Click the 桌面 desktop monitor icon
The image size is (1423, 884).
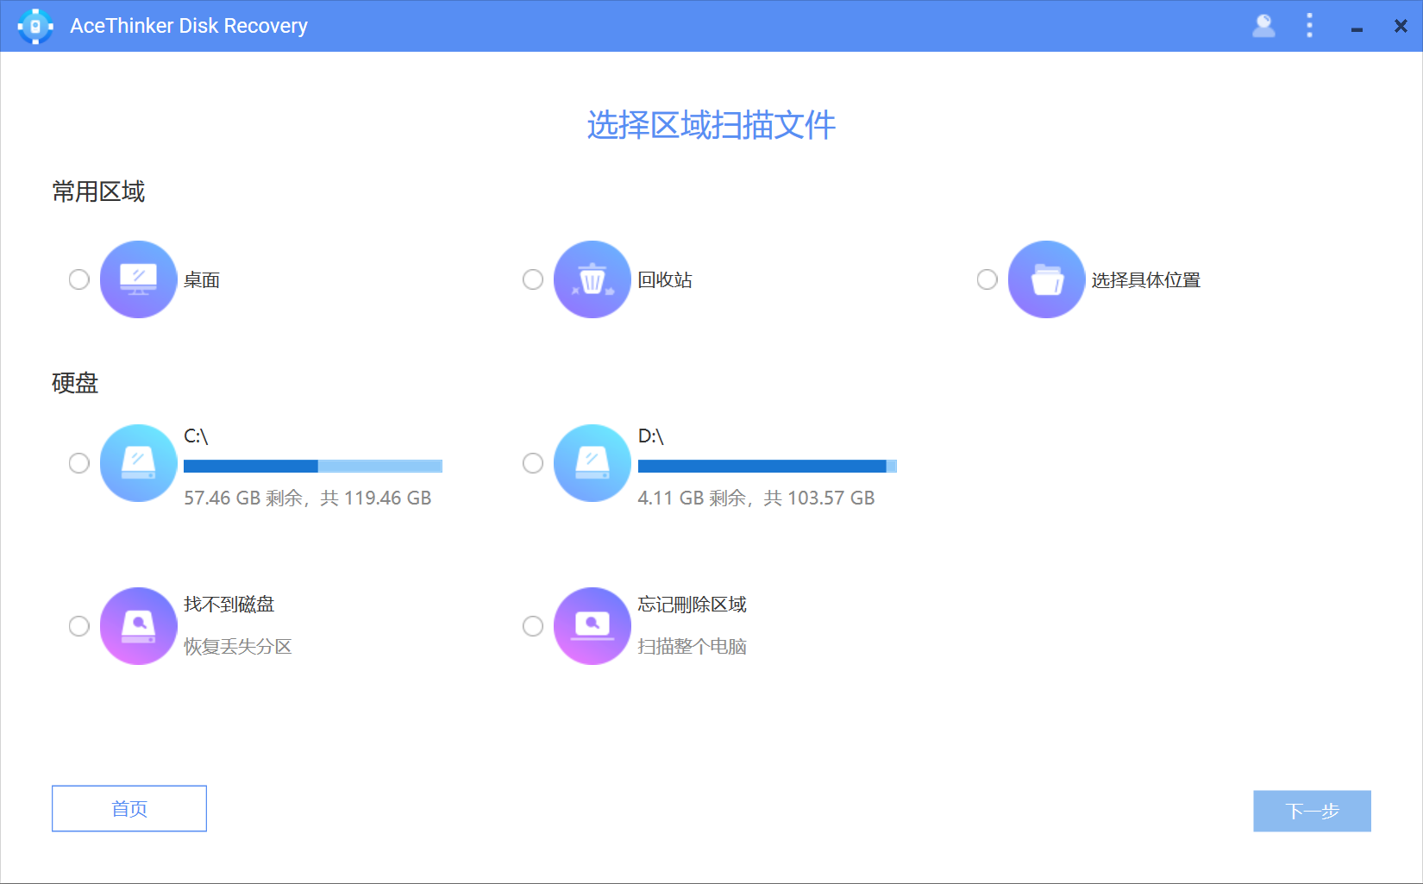point(138,279)
